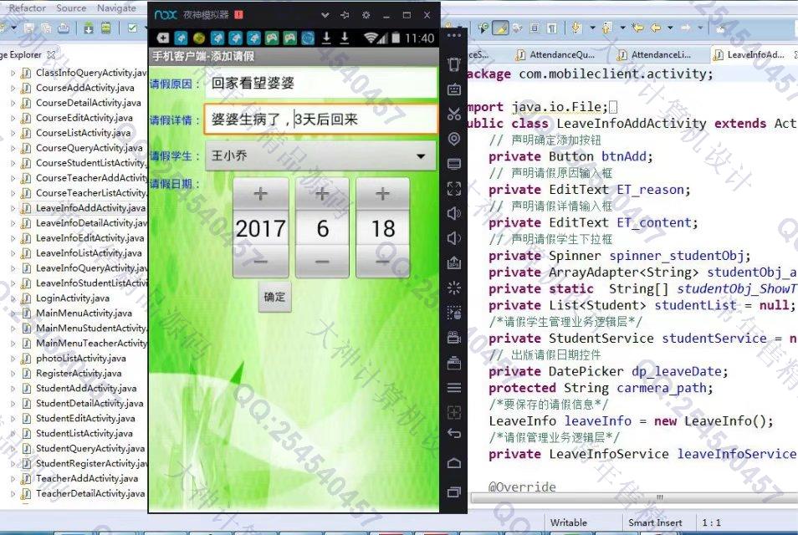Click the 确定 confirm button
This screenshot has height=535, width=798.
click(275, 297)
